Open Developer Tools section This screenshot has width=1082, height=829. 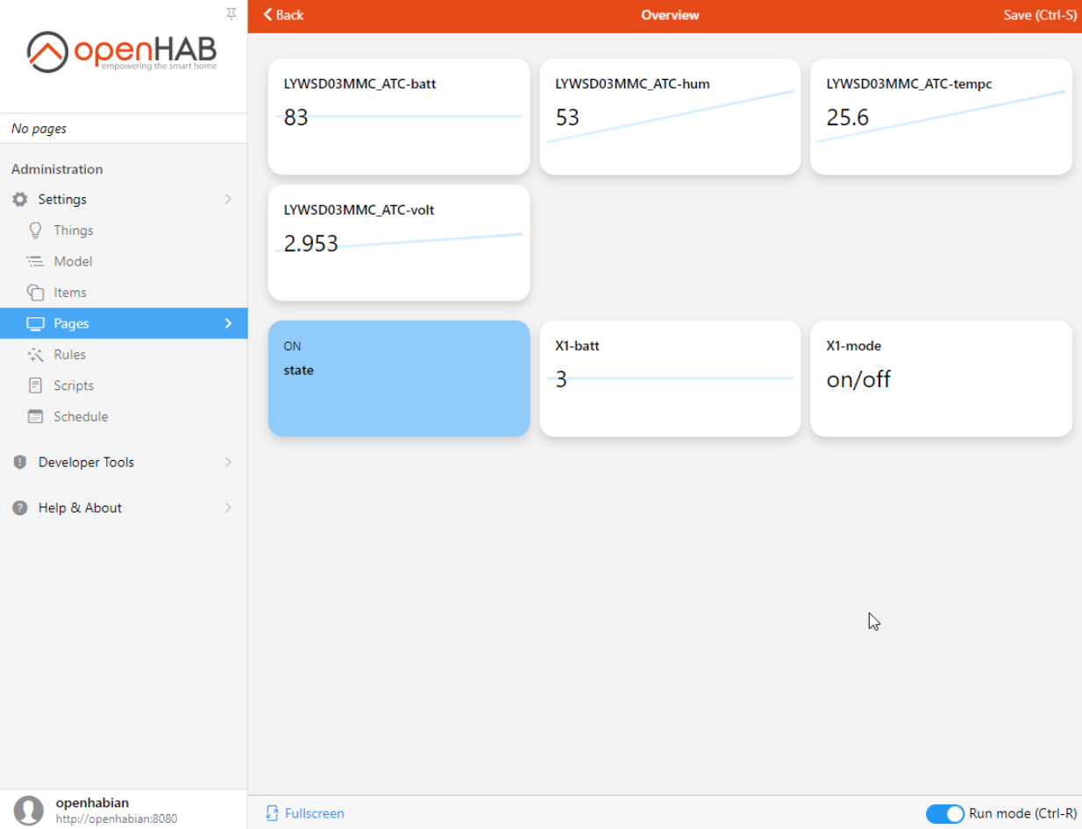85,462
